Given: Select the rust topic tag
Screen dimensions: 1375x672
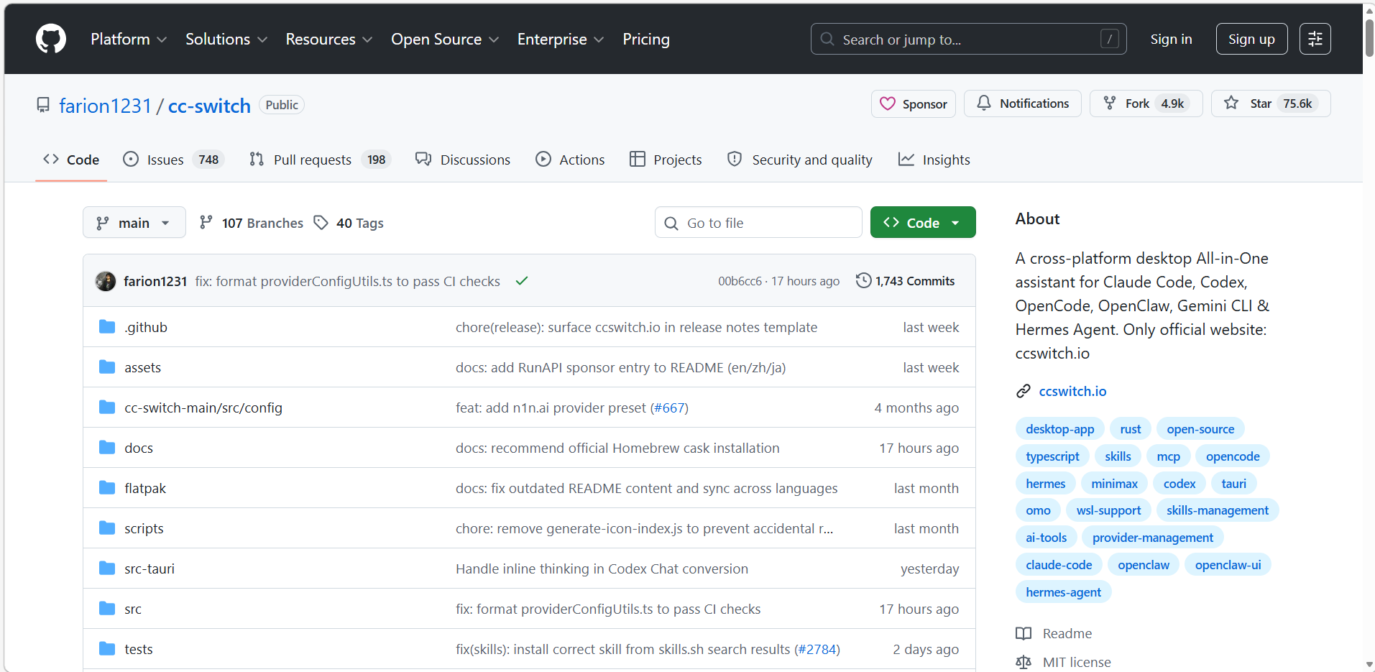Looking at the screenshot, I should tap(1130, 429).
